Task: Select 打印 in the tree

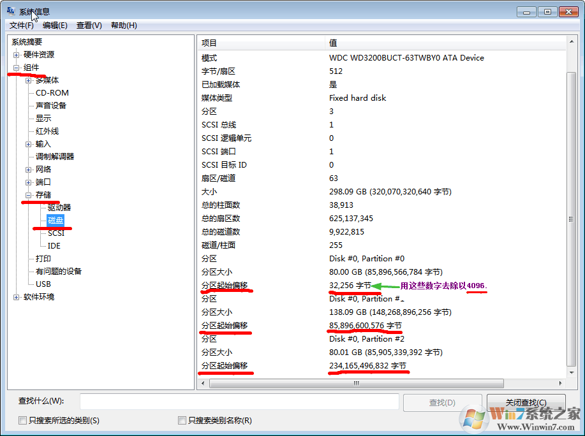Action: (x=43, y=259)
